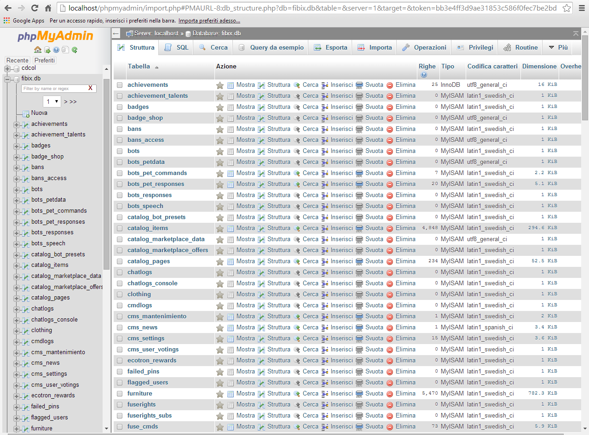This screenshot has height=435, width=589.
Task: Tick the checkbox for badge_shop
Action: pos(120,118)
